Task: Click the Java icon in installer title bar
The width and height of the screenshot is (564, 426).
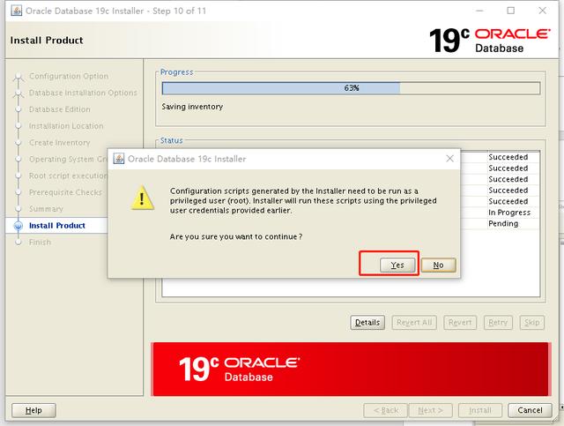Action: coord(16,11)
